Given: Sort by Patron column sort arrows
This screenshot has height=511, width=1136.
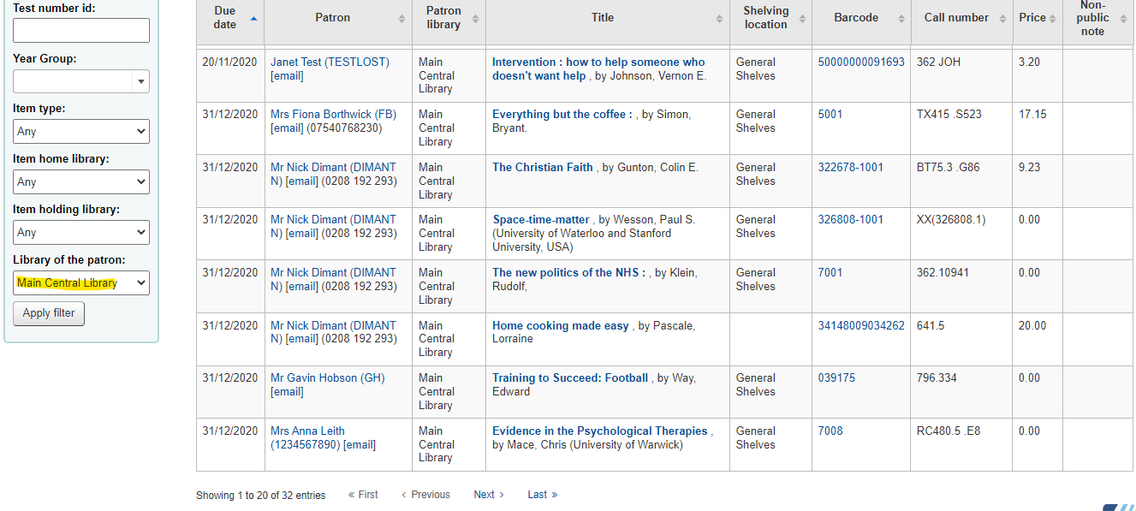Looking at the screenshot, I should click(x=401, y=18).
